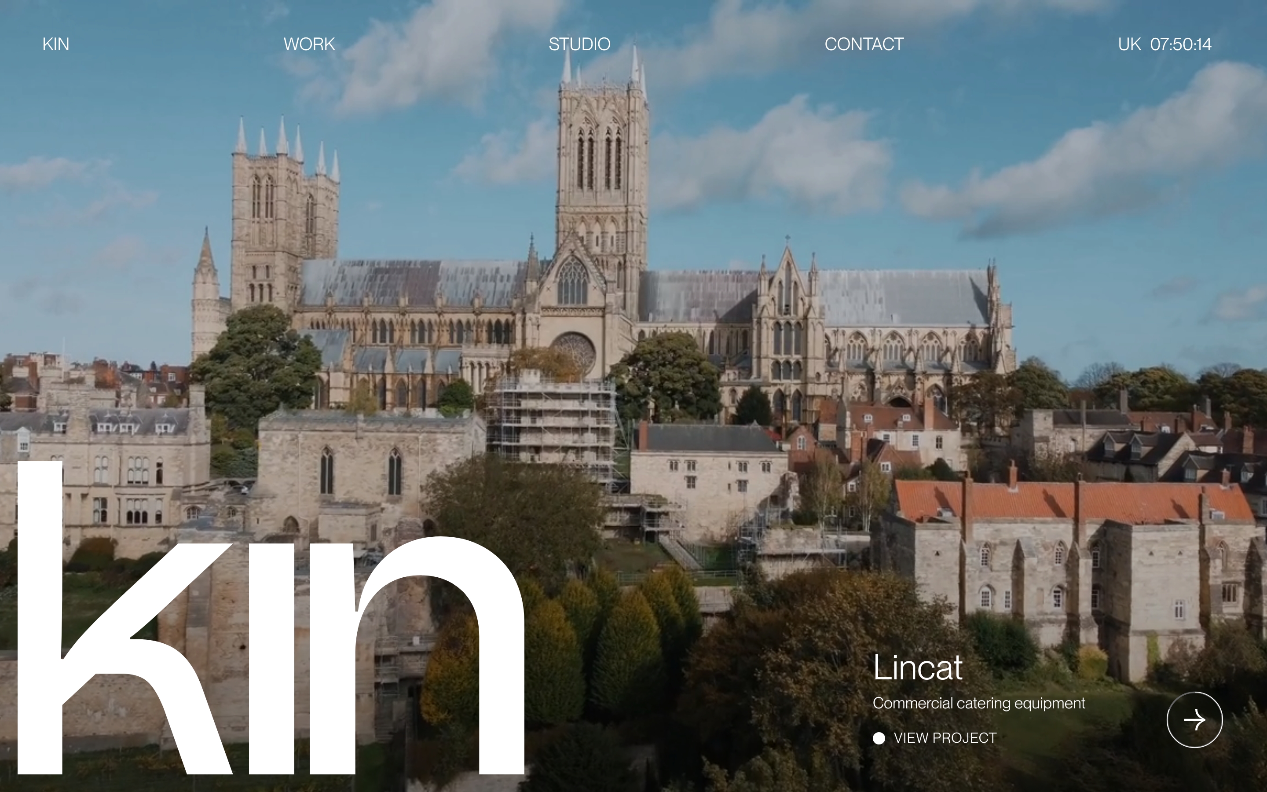This screenshot has width=1267, height=792.
Task: Open the WORK navigation item
Action: (x=309, y=44)
